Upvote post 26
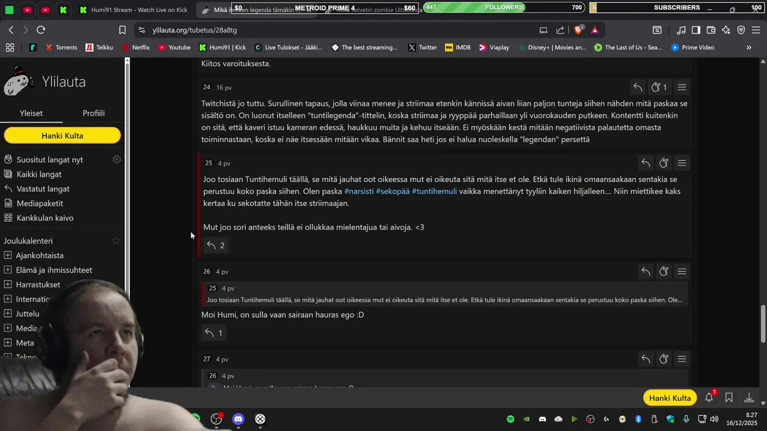 click(x=664, y=271)
